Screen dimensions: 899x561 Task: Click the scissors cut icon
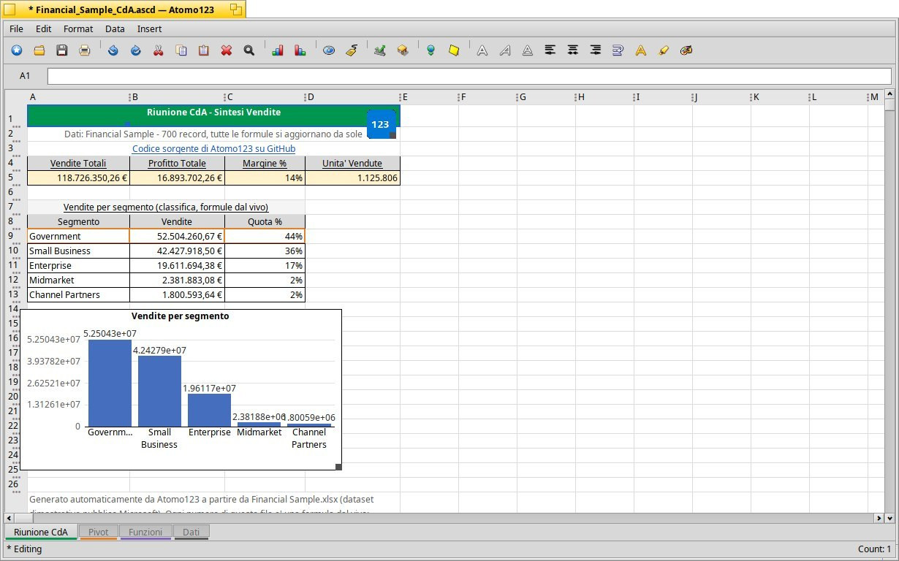158,50
